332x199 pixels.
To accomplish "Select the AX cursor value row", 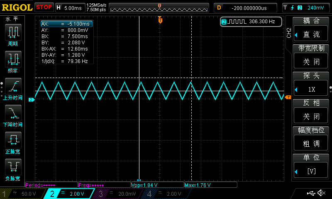I will coord(66,24).
